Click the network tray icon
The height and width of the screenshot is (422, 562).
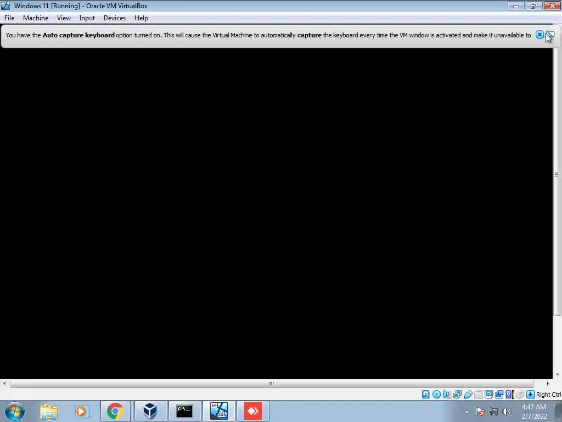pyautogui.click(x=493, y=412)
